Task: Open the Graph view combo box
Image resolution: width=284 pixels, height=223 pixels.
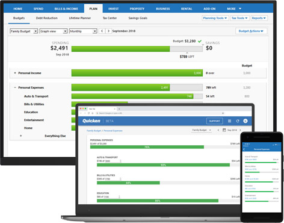Action: (x=54, y=31)
